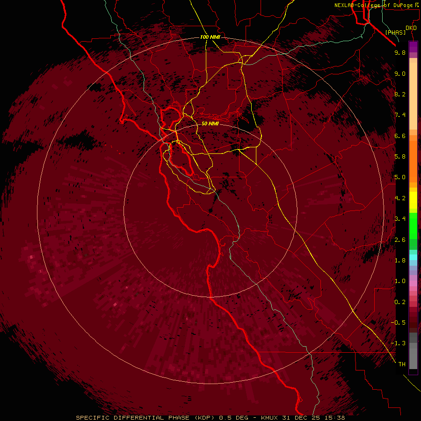
Task: Click the 5.0 scale value
Action: 400,177
